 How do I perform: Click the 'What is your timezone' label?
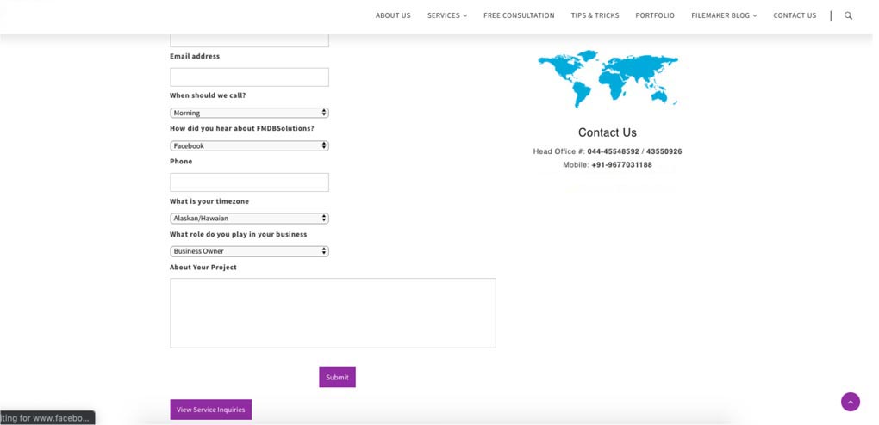point(209,201)
